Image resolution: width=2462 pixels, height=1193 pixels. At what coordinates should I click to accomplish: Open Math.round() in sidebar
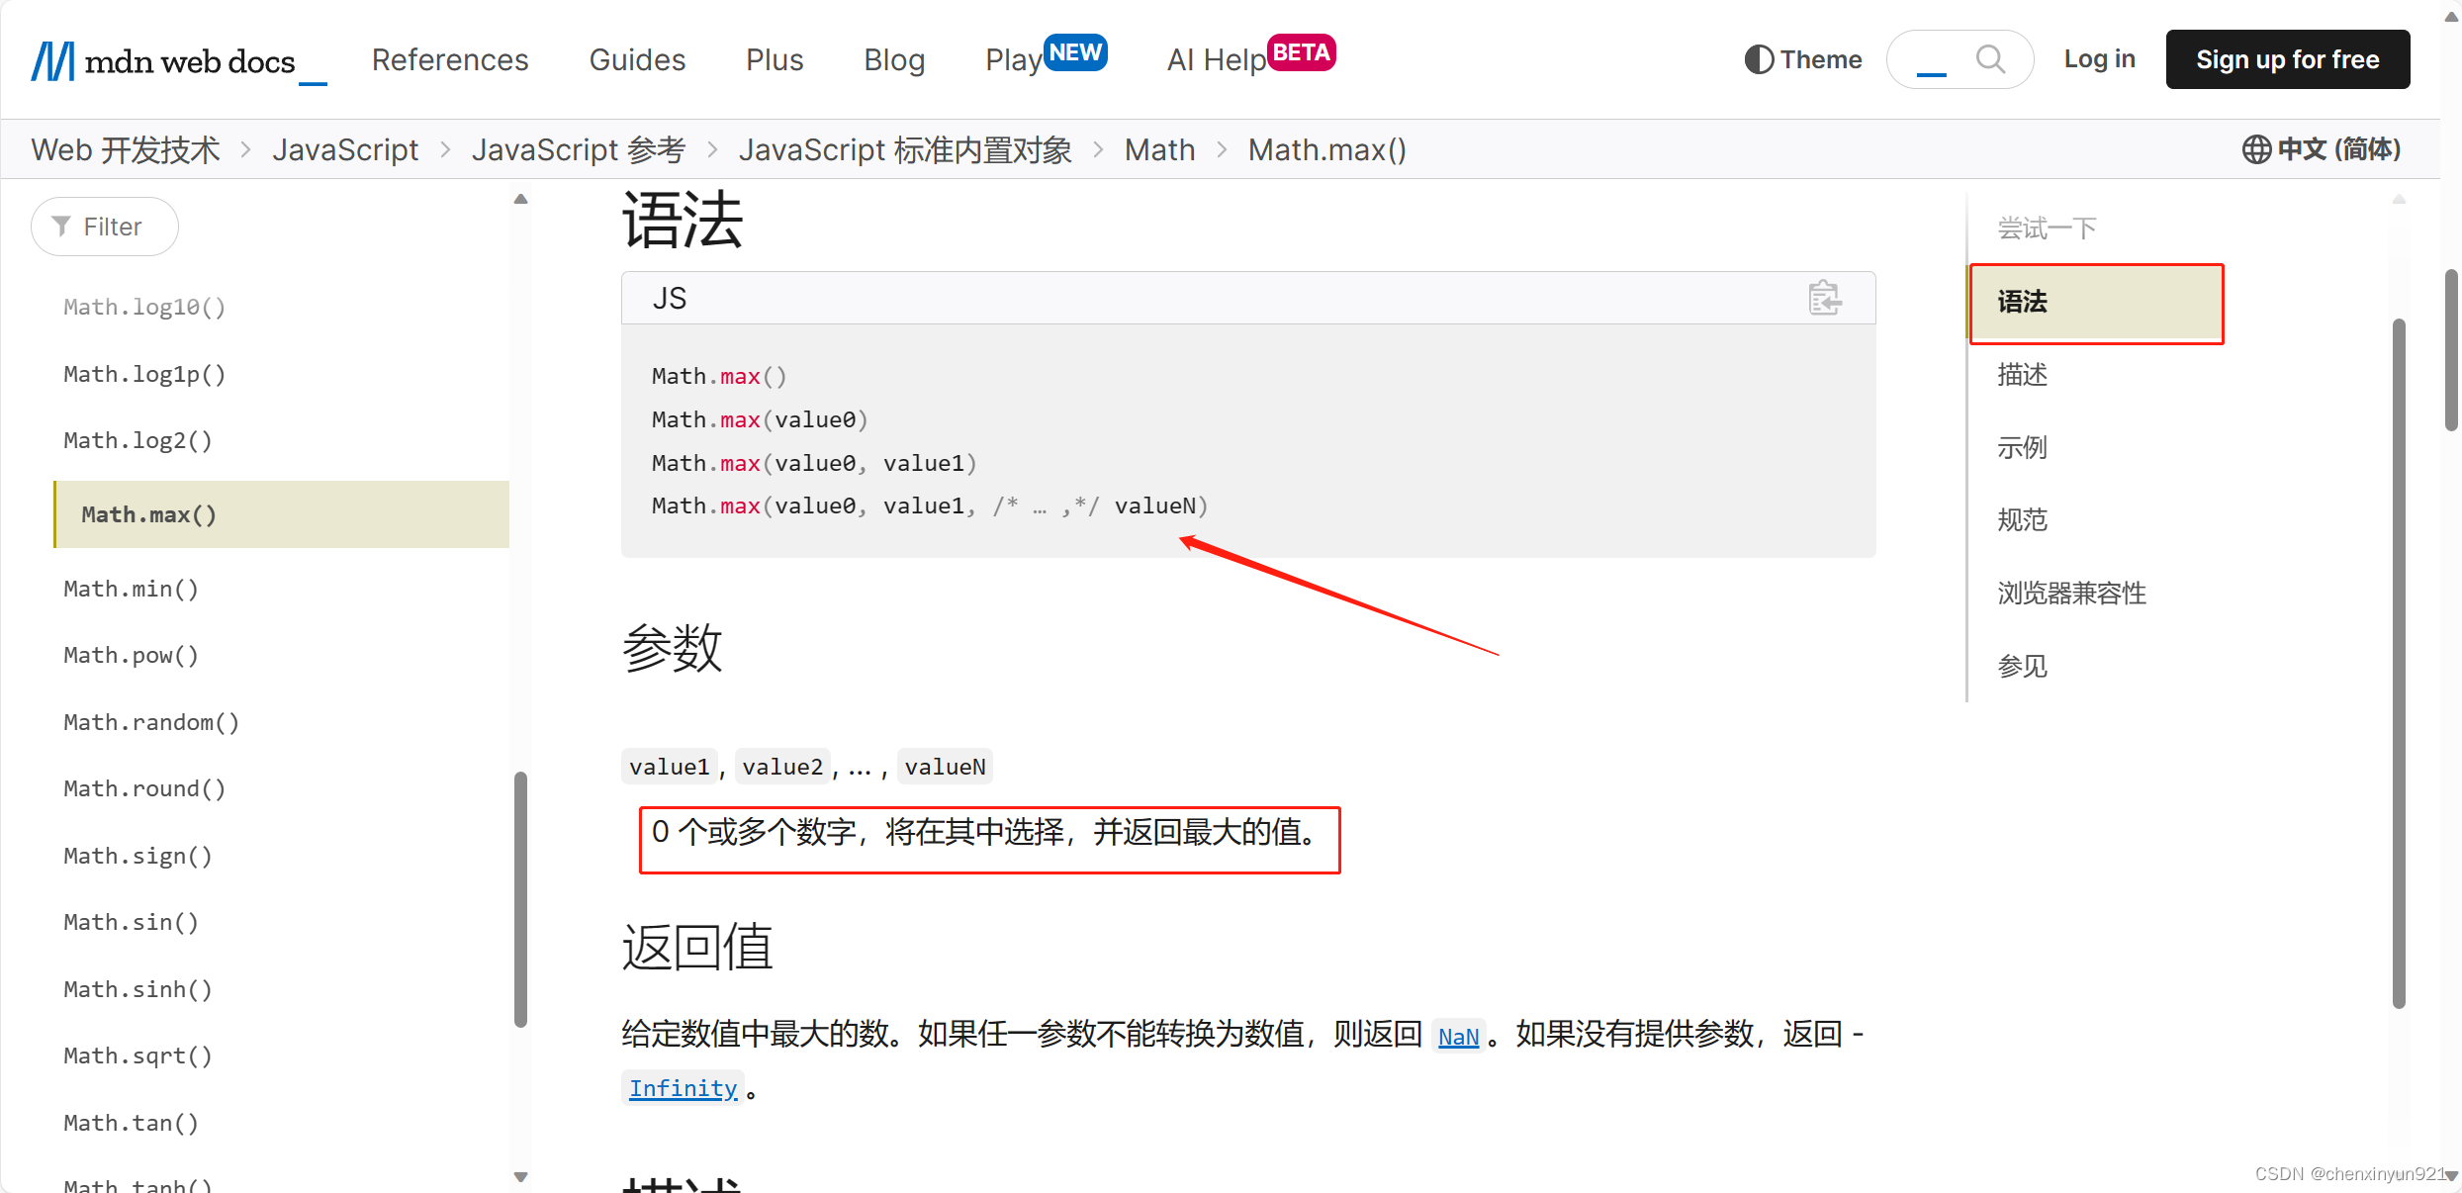click(144, 788)
